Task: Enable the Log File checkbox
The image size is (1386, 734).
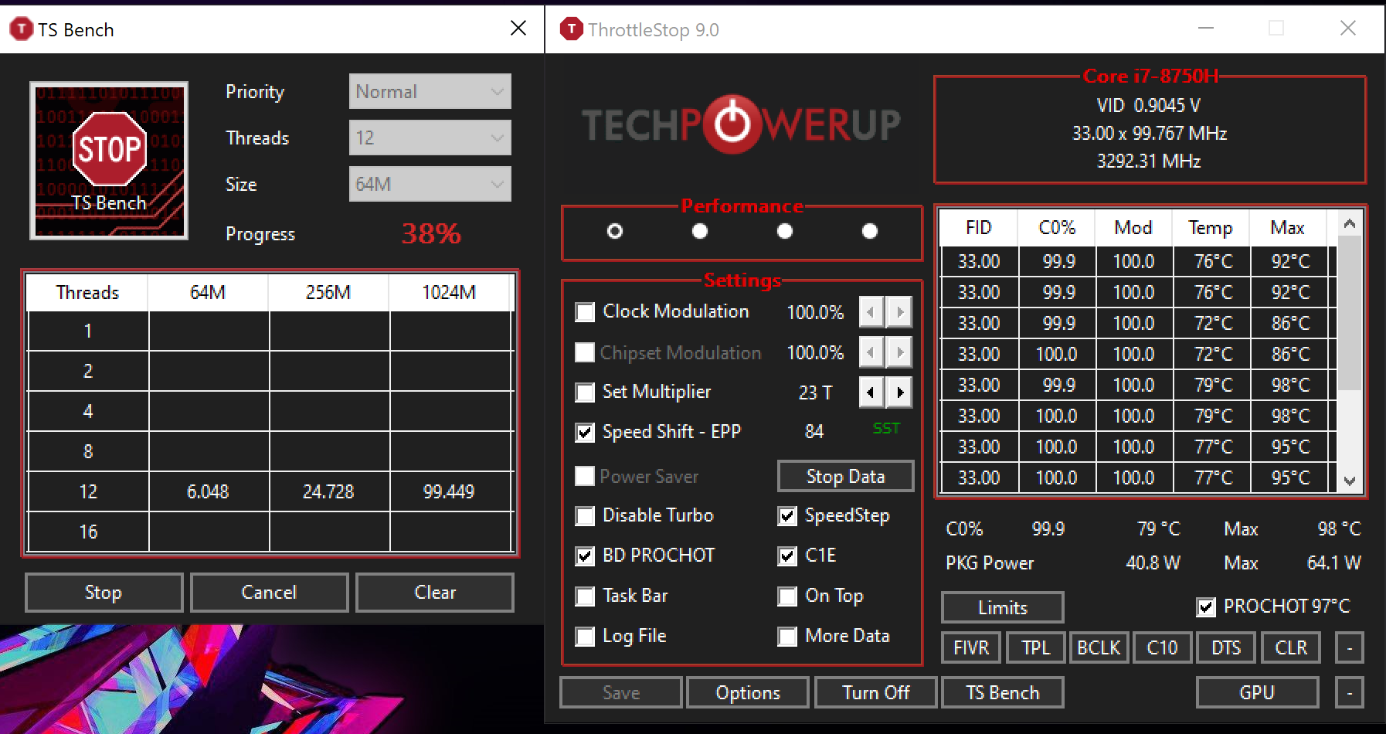Action: coord(585,637)
